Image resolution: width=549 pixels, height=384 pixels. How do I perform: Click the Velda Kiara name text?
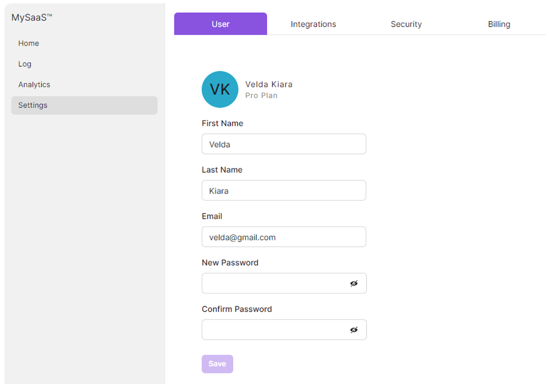269,84
